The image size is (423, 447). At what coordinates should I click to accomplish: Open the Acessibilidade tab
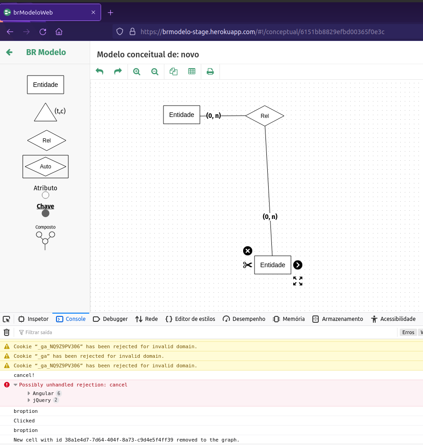(x=393, y=319)
